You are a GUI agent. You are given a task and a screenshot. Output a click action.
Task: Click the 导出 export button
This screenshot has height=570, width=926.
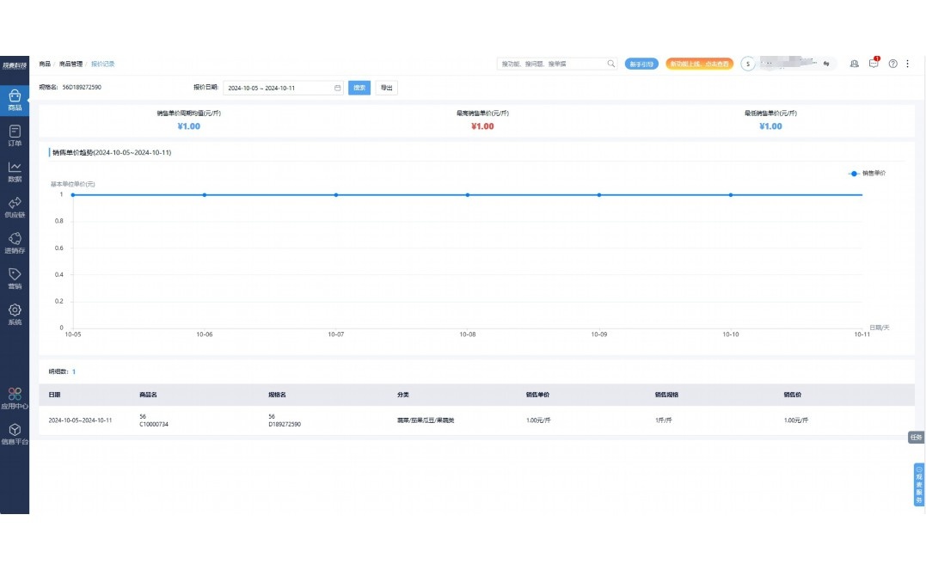click(387, 88)
